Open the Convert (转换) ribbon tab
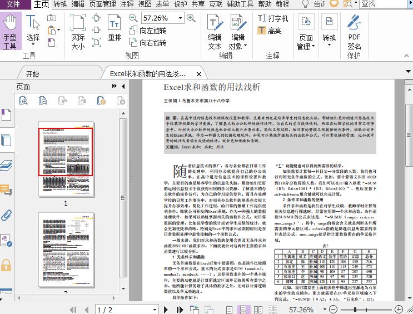 61,4
